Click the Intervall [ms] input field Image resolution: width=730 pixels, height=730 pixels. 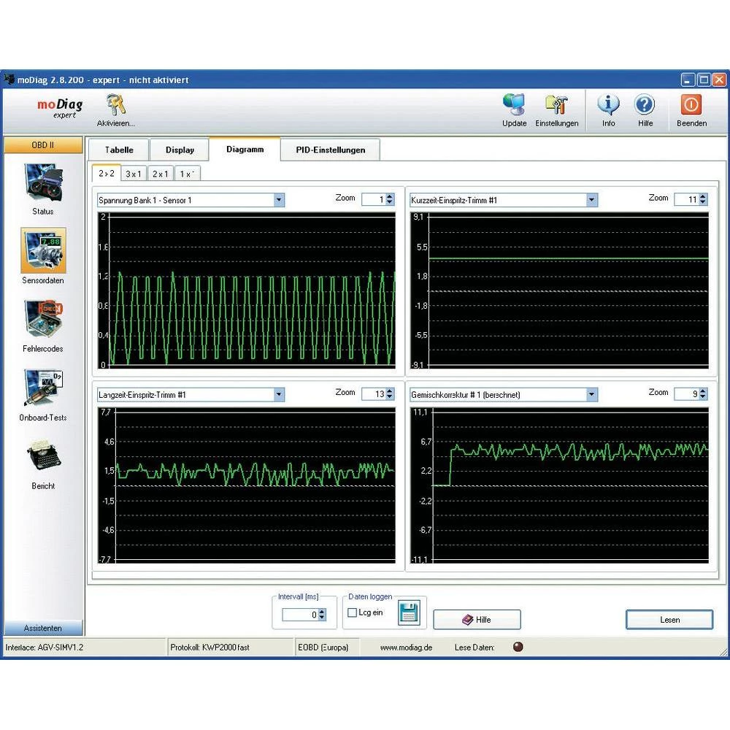coord(299,615)
